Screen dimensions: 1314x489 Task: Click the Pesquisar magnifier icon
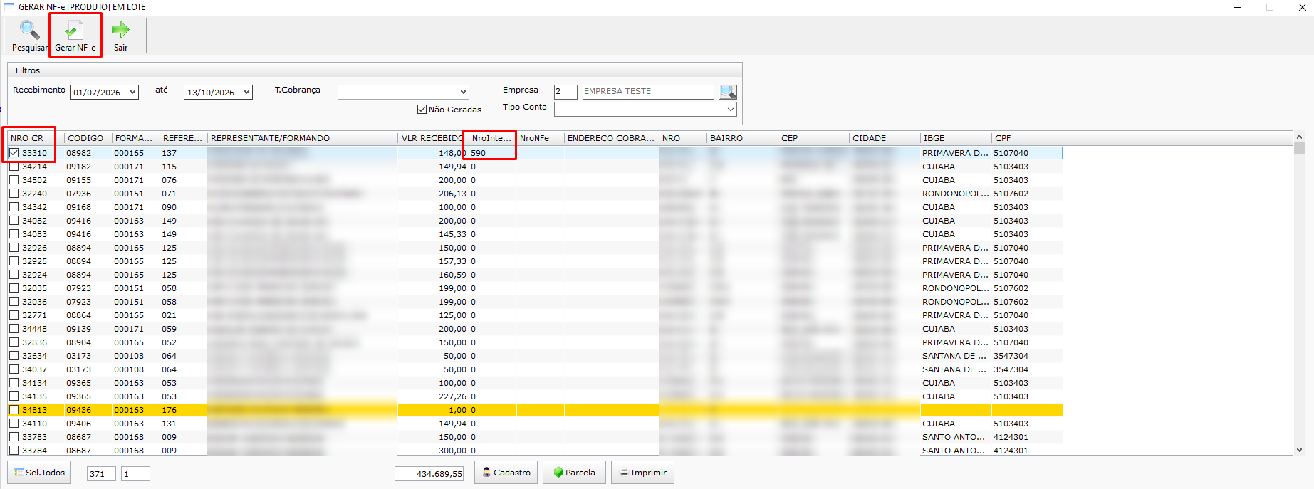click(29, 31)
